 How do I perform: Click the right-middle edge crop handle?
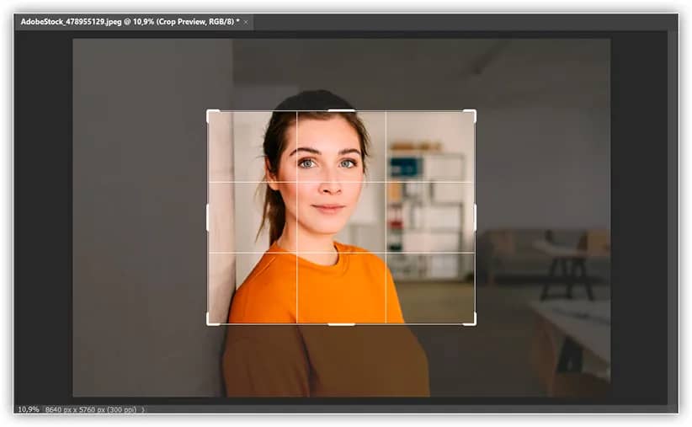click(x=475, y=217)
